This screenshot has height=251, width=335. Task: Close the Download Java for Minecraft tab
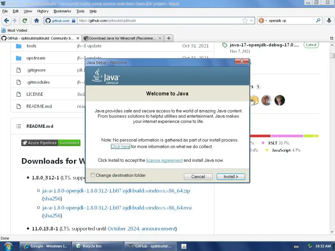coord(160,38)
